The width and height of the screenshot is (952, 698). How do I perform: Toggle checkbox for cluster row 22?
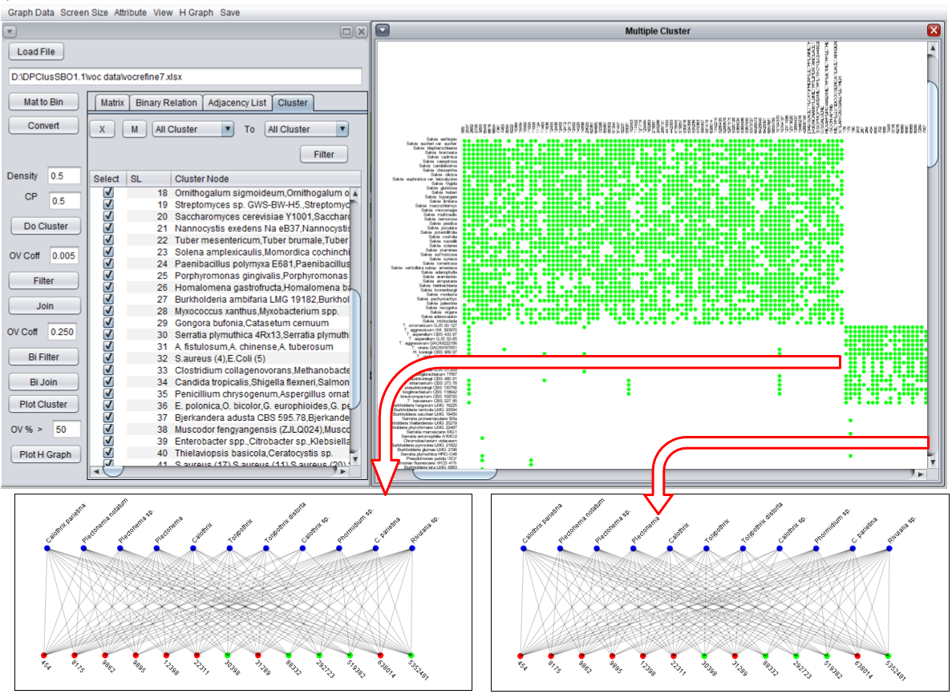pyautogui.click(x=108, y=240)
